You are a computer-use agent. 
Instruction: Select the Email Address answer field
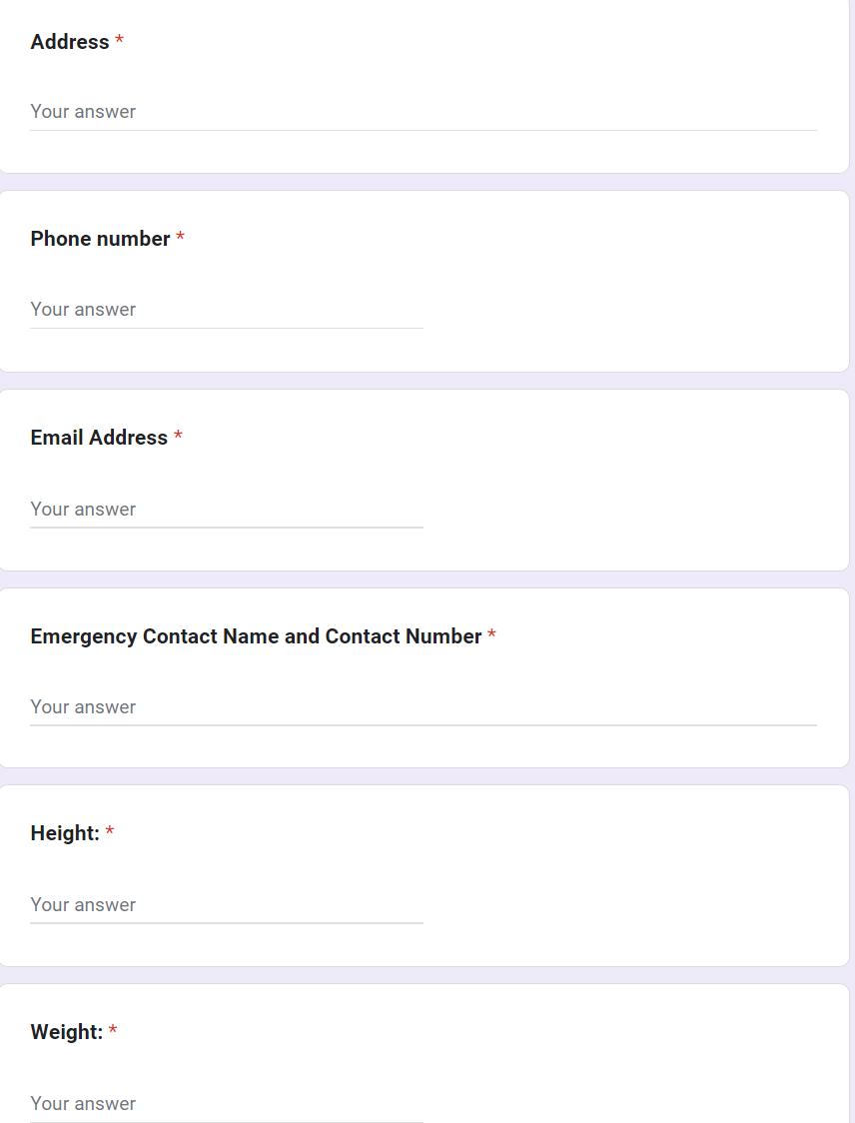pyautogui.click(x=226, y=510)
